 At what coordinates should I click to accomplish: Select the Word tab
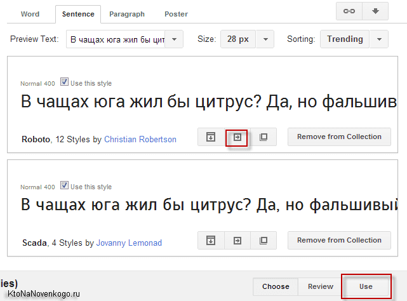[x=30, y=14]
